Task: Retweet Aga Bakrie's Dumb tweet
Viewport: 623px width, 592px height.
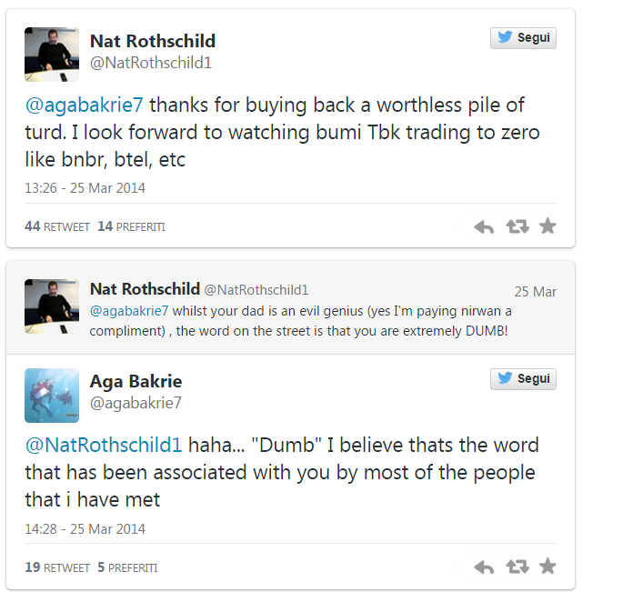Action: coord(517,567)
